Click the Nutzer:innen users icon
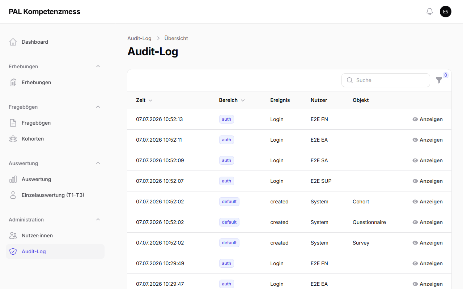This screenshot has width=463, height=289. coord(13,236)
